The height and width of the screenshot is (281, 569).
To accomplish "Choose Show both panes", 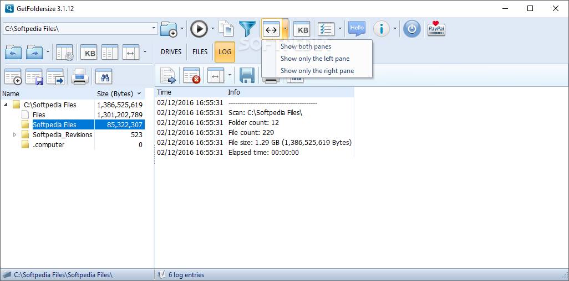I will coord(306,46).
